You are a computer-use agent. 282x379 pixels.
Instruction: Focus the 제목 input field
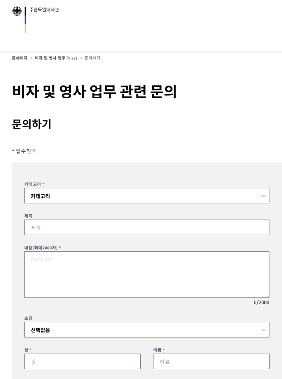coord(147,227)
